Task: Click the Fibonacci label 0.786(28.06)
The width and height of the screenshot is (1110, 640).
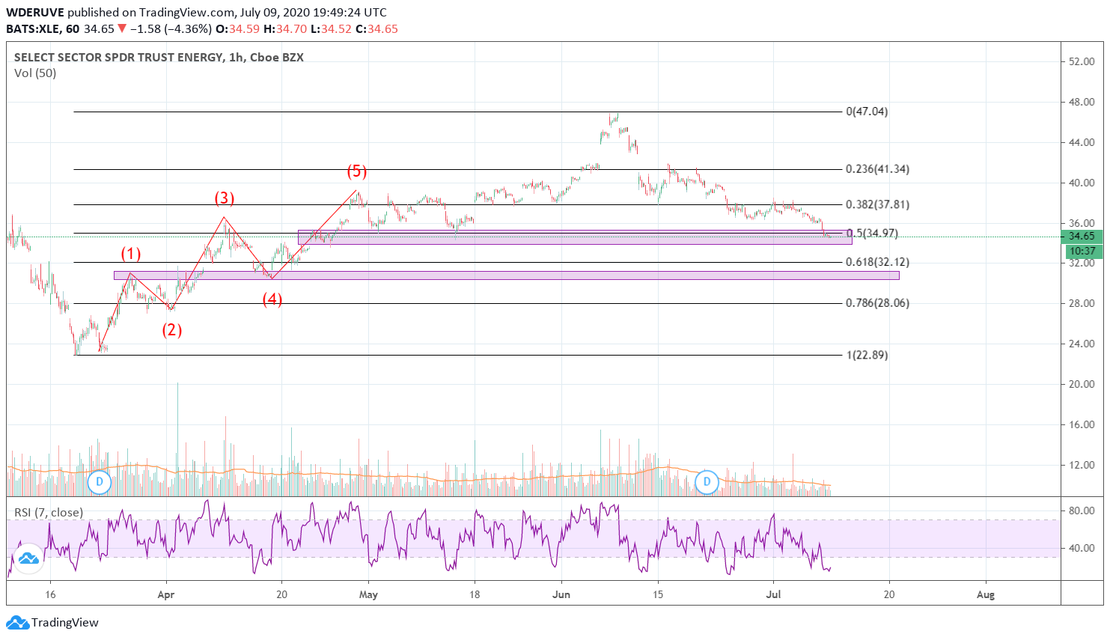Action: [x=877, y=303]
